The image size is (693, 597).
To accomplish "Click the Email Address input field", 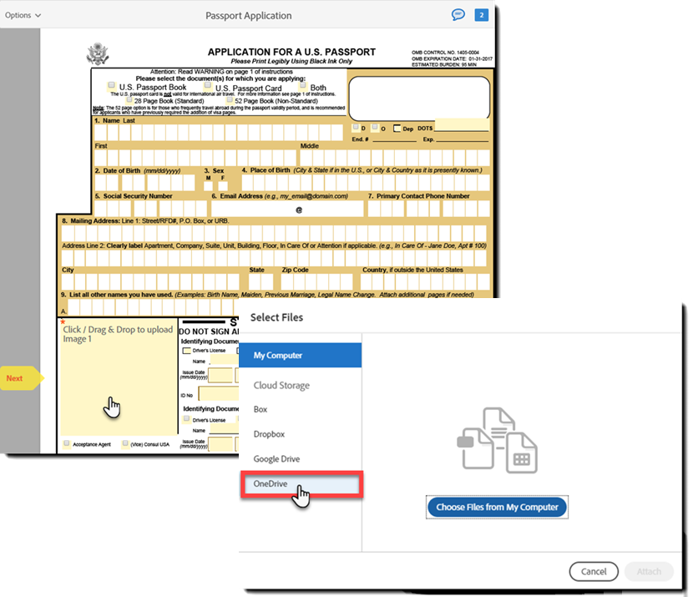I will [x=288, y=206].
